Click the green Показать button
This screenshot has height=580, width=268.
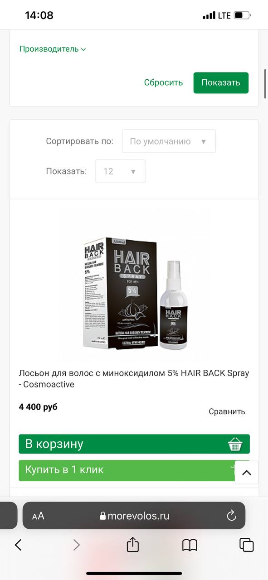coord(221,83)
